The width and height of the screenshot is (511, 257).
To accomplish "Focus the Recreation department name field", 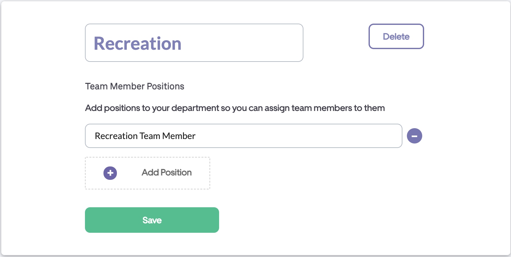I will 194,43.
